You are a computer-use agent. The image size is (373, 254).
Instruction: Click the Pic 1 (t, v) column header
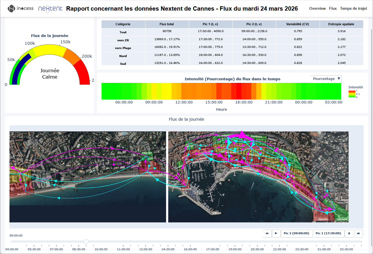click(211, 24)
